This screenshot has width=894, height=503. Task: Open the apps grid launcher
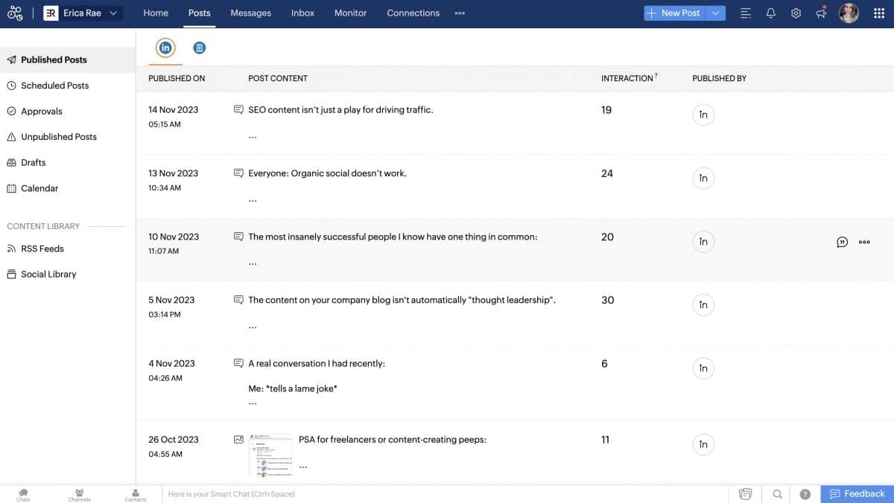(x=878, y=13)
